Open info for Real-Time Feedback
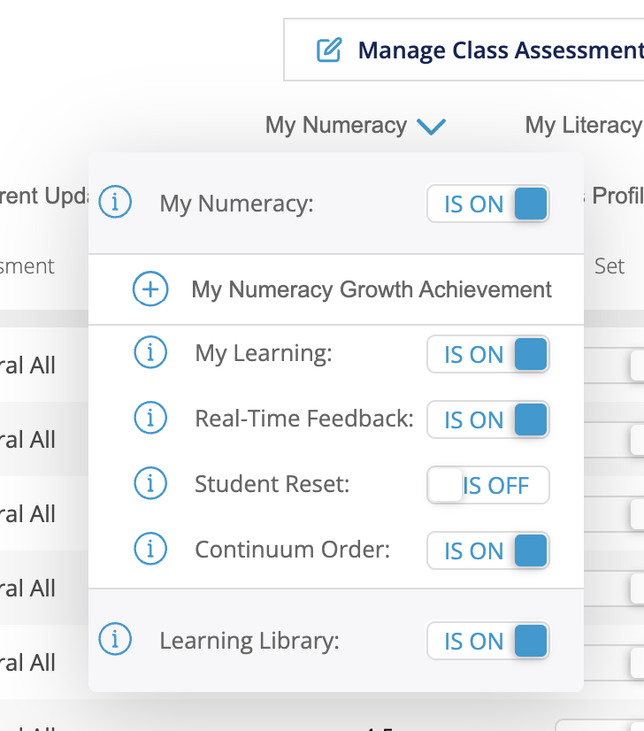644x731 pixels. (x=150, y=419)
